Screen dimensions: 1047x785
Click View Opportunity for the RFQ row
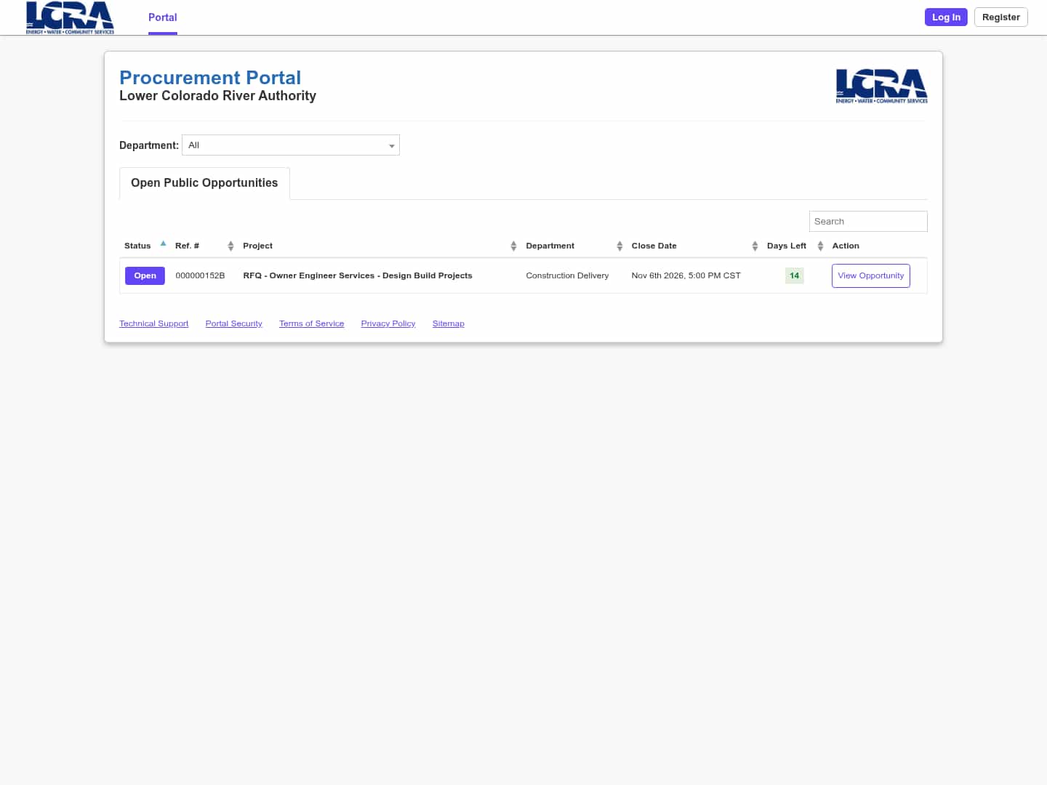[x=870, y=275]
